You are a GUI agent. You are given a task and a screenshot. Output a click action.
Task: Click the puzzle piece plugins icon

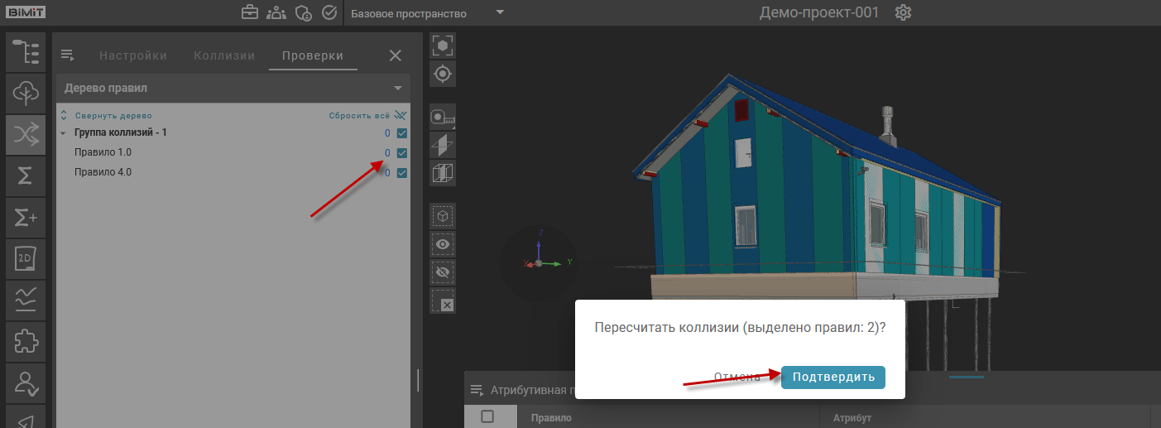(26, 341)
